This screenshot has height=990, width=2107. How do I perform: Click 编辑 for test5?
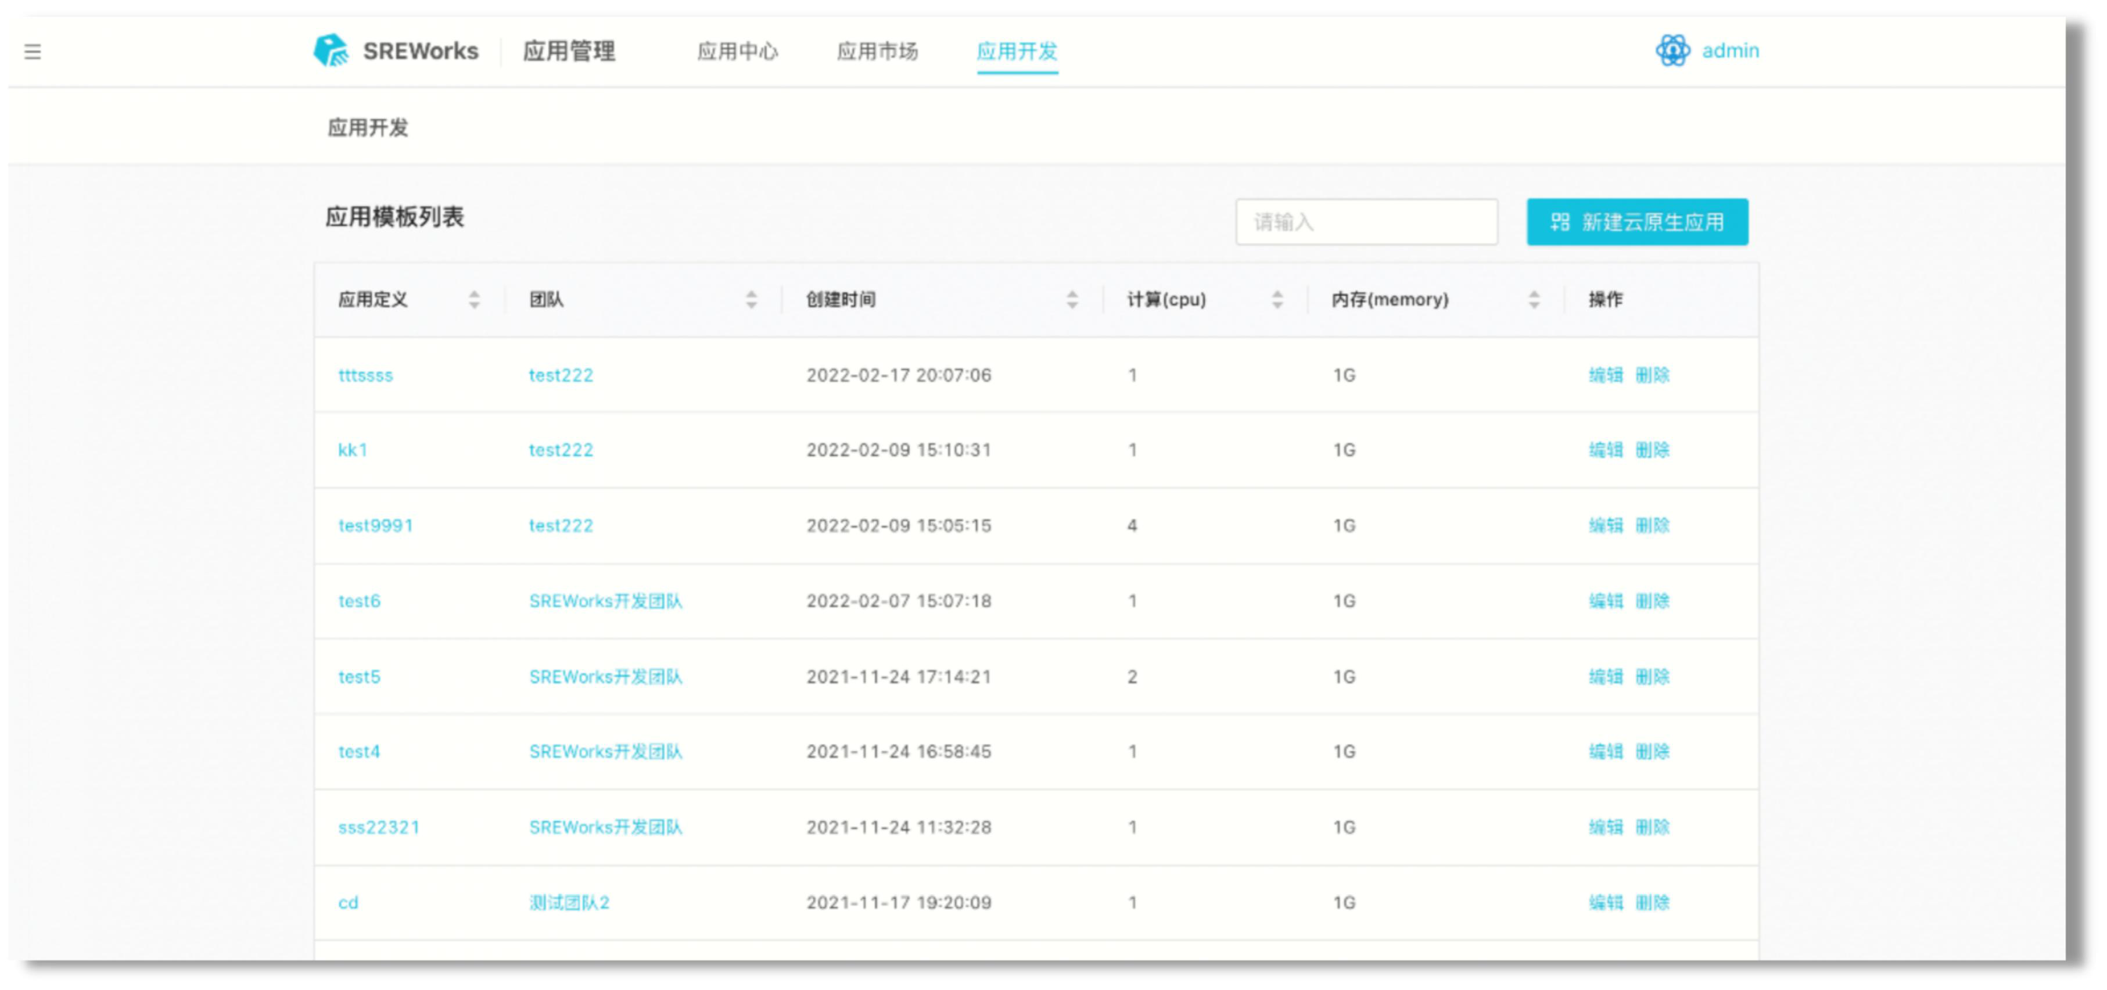[1606, 677]
